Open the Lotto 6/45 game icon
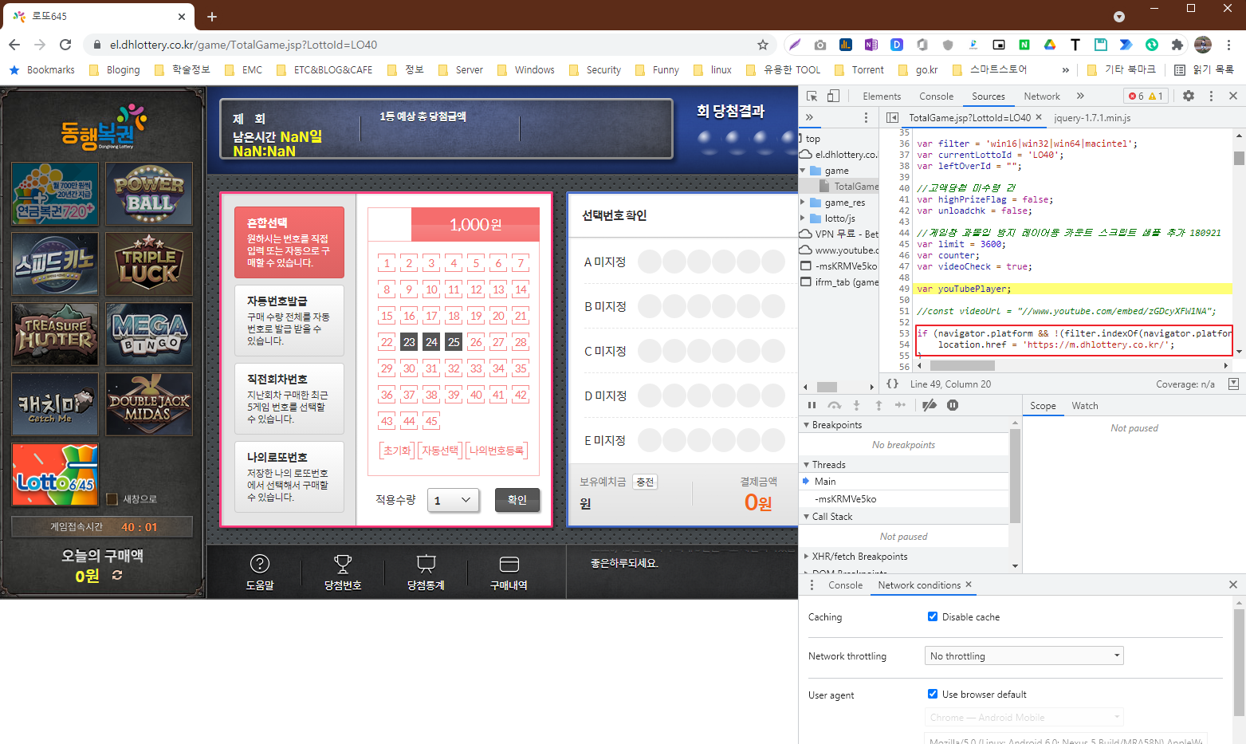 pyautogui.click(x=55, y=474)
